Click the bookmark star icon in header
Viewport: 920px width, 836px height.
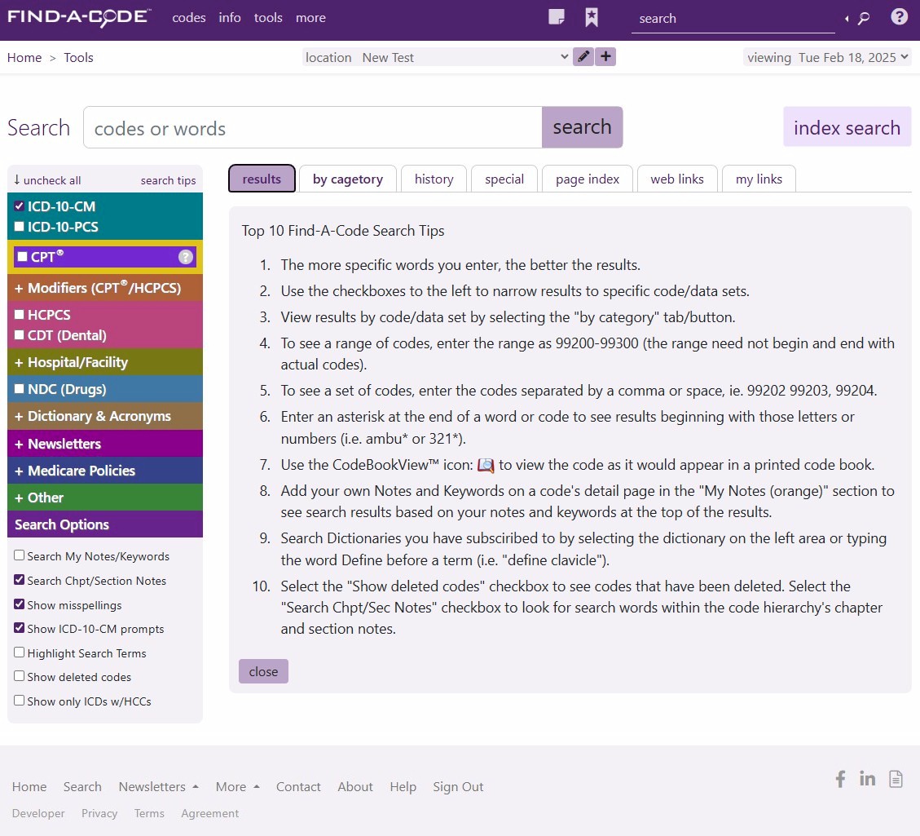(592, 18)
